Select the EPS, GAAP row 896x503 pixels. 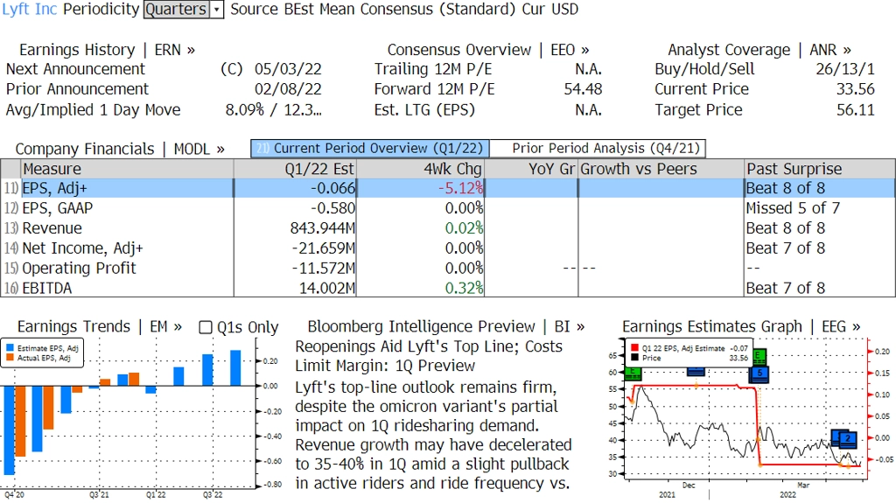click(448, 208)
